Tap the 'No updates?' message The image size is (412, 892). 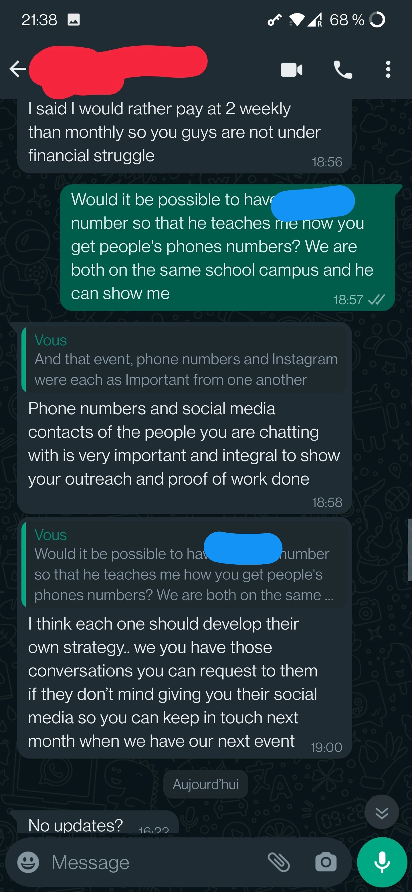tap(94, 823)
